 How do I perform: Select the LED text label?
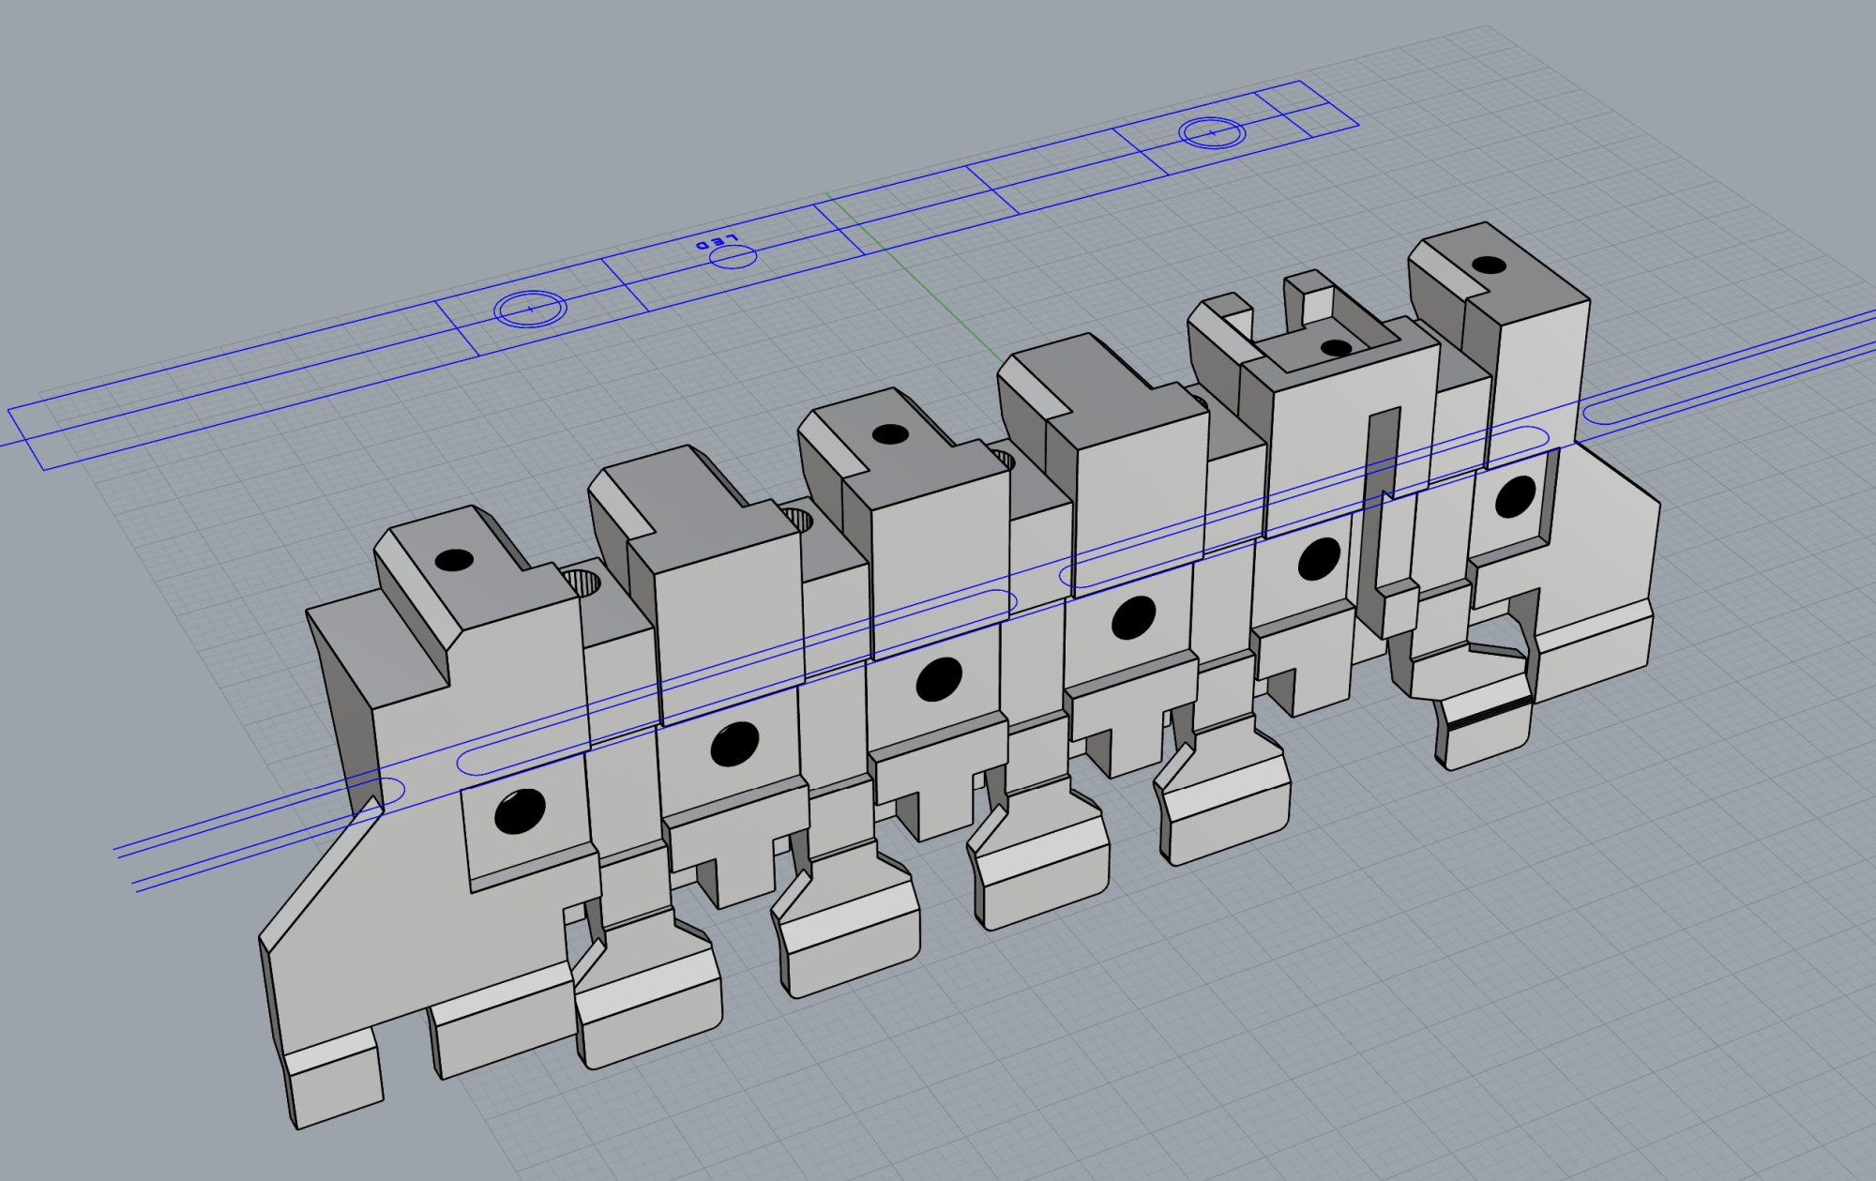(x=718, y=242)
